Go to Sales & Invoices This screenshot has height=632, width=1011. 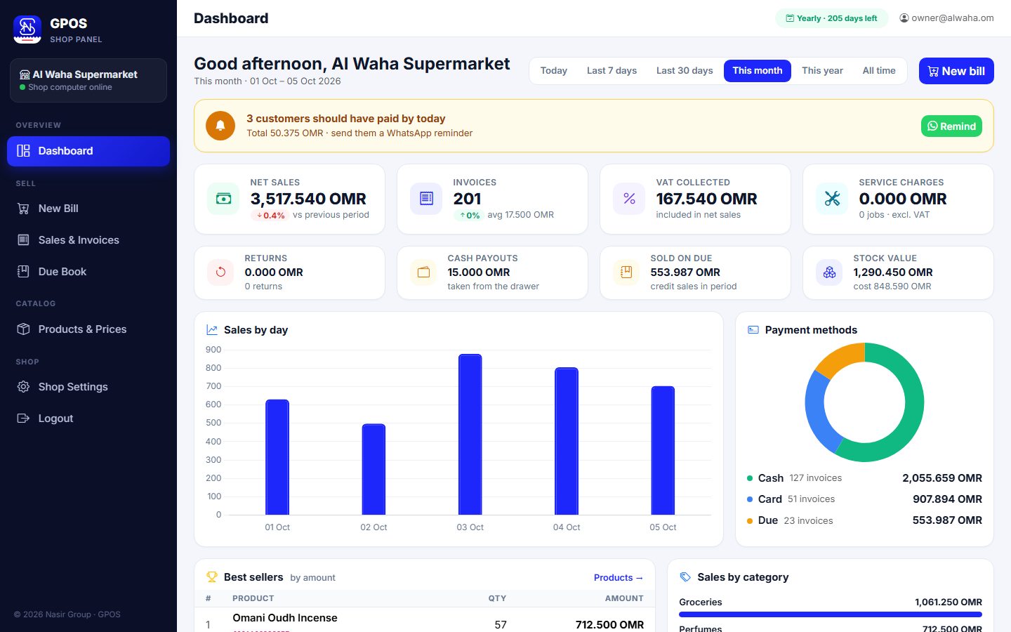pyautogui.click(x=88, y=240)
